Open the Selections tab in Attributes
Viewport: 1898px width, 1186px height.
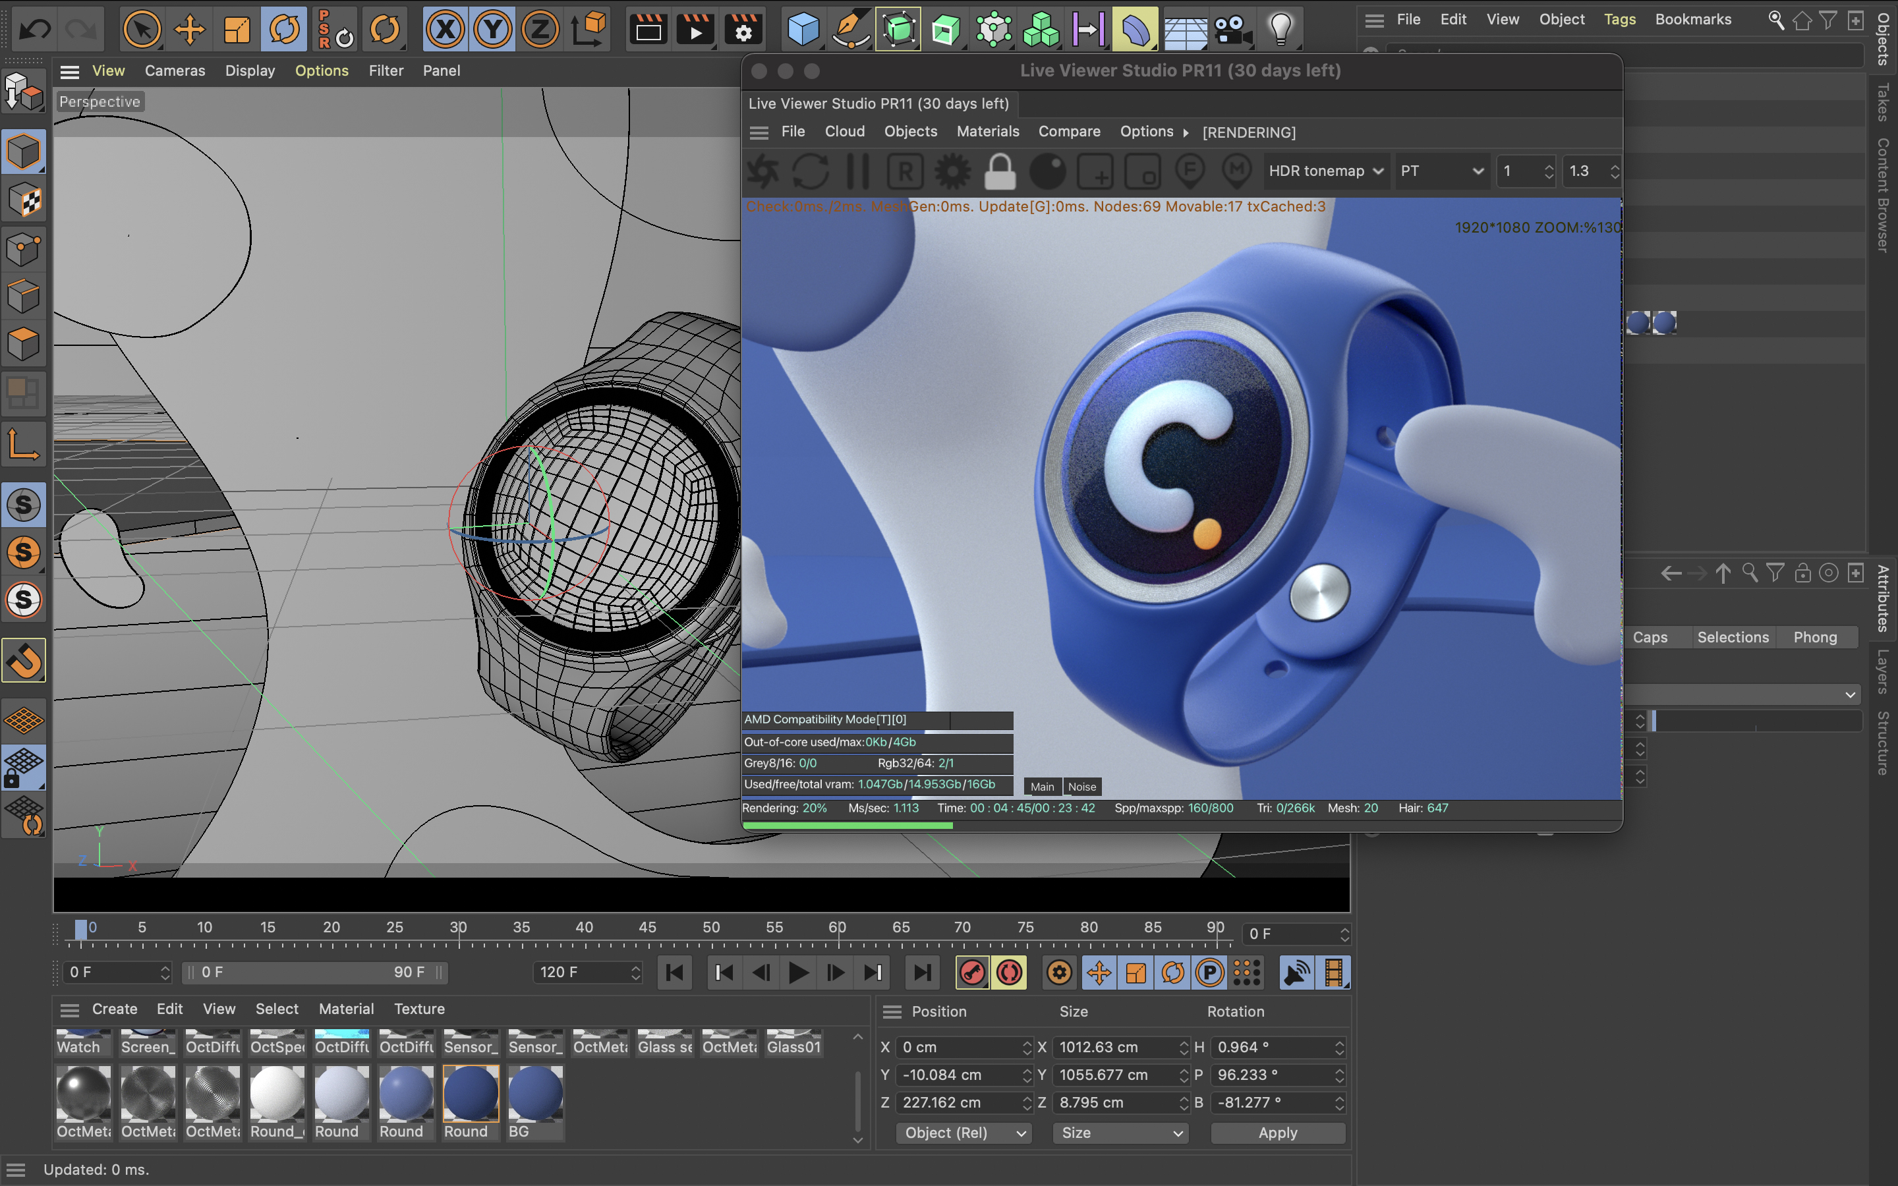tap(1733, 637)
